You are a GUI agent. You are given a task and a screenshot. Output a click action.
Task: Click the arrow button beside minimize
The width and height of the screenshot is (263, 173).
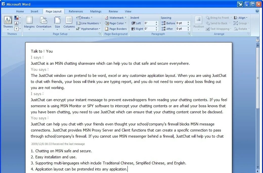tap(240, 4)
